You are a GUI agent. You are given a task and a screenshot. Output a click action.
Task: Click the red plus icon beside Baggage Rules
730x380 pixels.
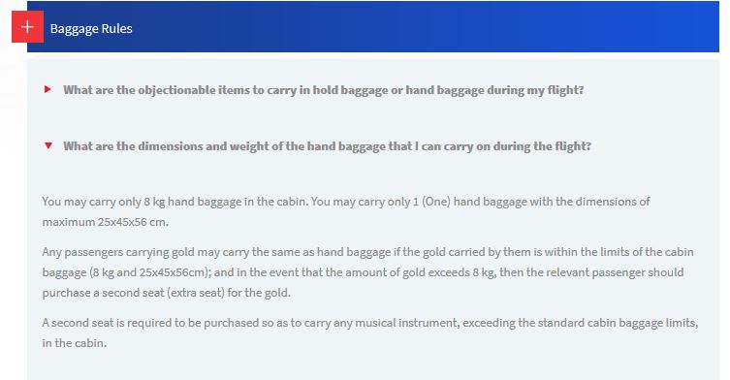(27, 26)
